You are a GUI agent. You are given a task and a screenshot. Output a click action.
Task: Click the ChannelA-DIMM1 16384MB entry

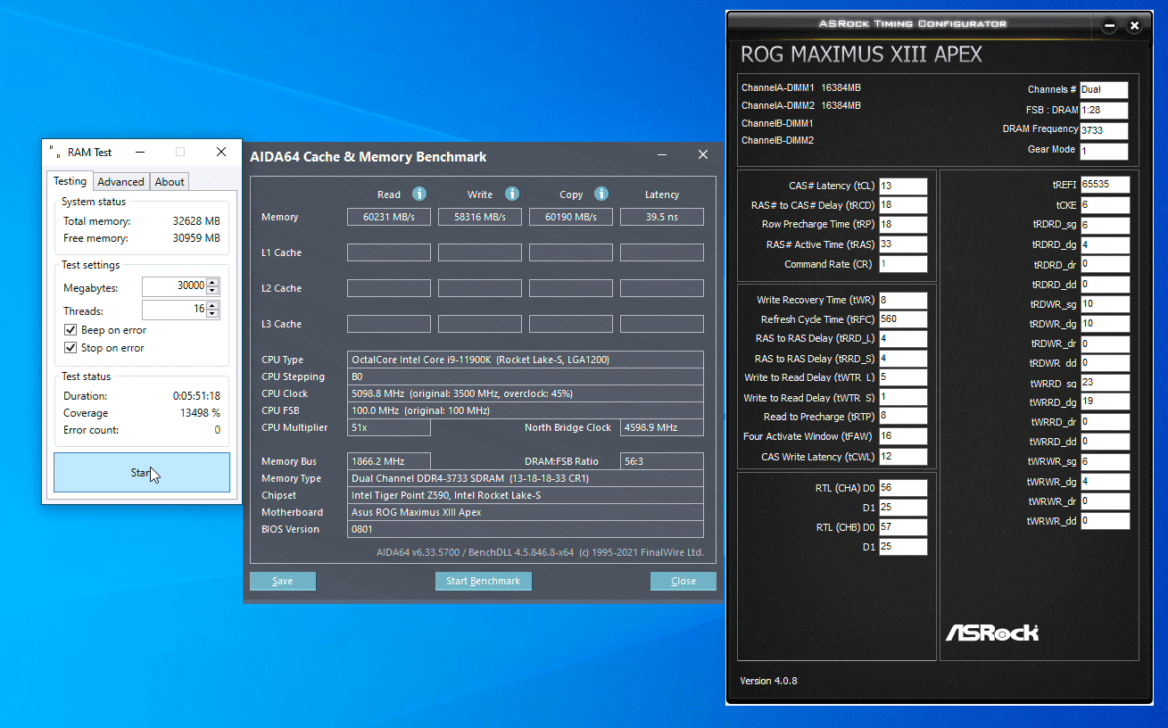[801, 88]
